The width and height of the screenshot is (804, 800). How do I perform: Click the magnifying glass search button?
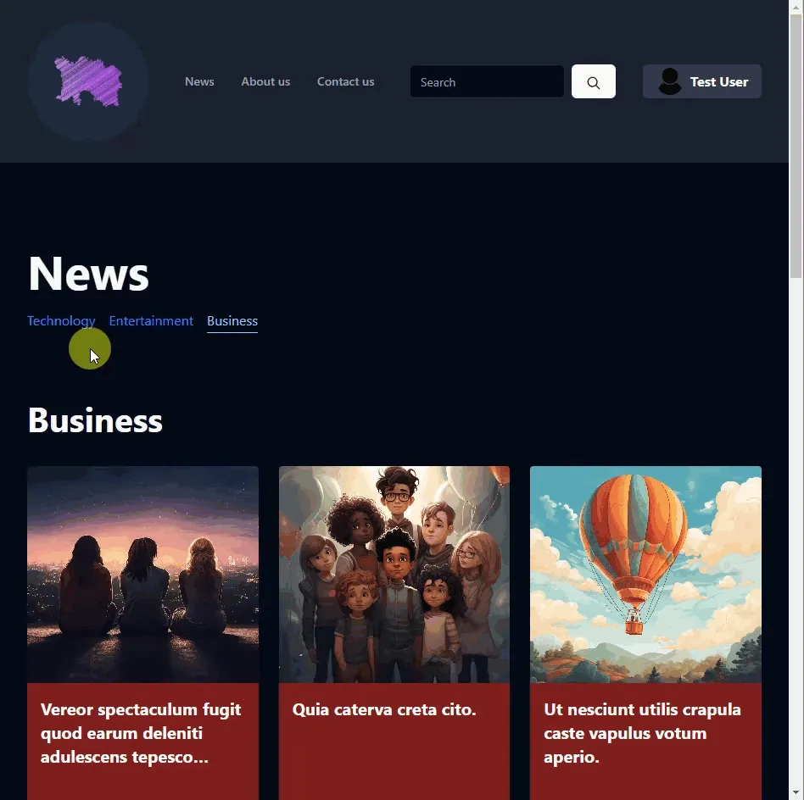tap(594, 81)
